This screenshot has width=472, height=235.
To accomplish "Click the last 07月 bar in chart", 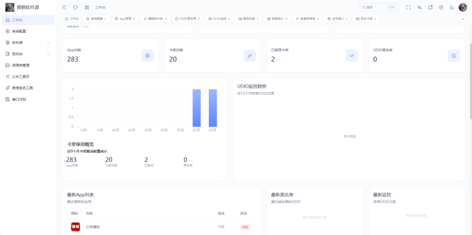I will 213,108.
